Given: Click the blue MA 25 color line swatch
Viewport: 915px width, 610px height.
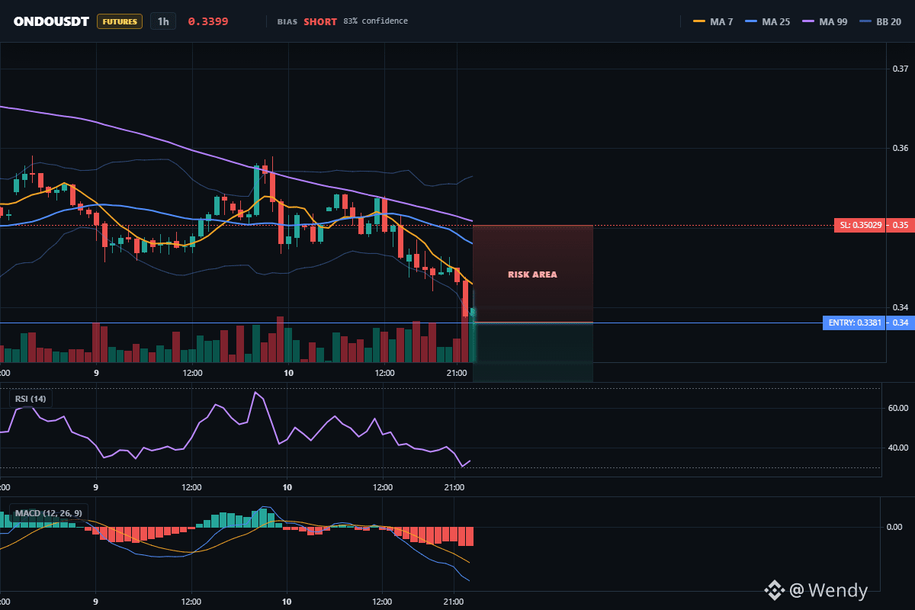Looking at the screenshot, I should (x=751, y=21).
